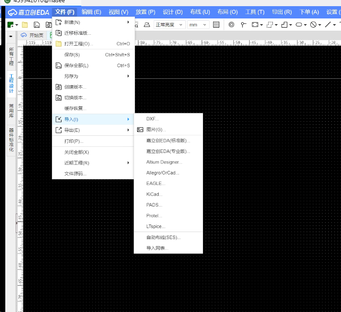Viewport: 341px width, 312px height.
Task: Toggle the grid display icon
Action: 216,25
